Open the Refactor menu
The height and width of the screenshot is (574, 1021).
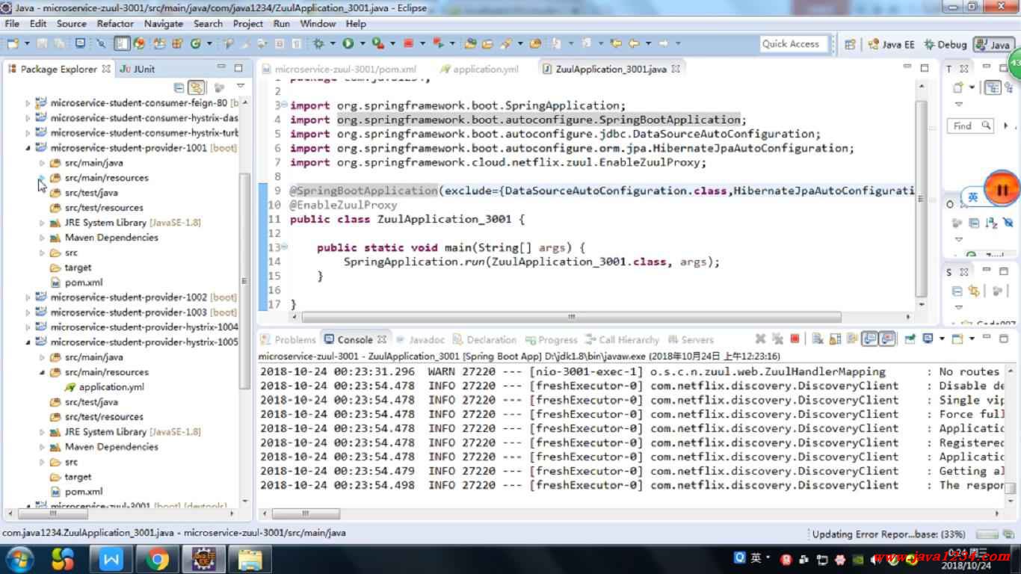[115, 23]
